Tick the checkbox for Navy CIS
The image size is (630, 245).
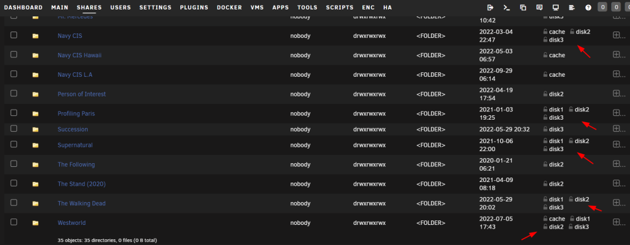(14, 35)
